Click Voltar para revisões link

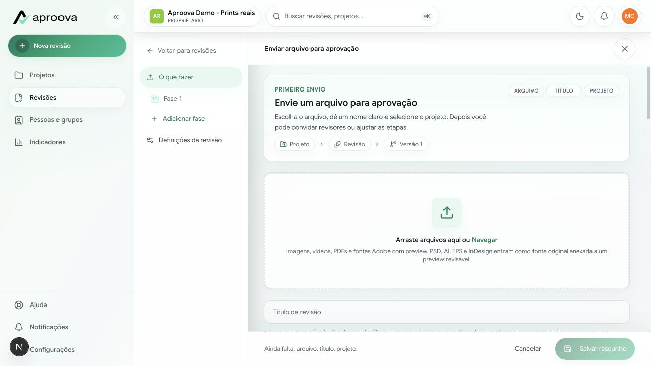click(182, 51)
